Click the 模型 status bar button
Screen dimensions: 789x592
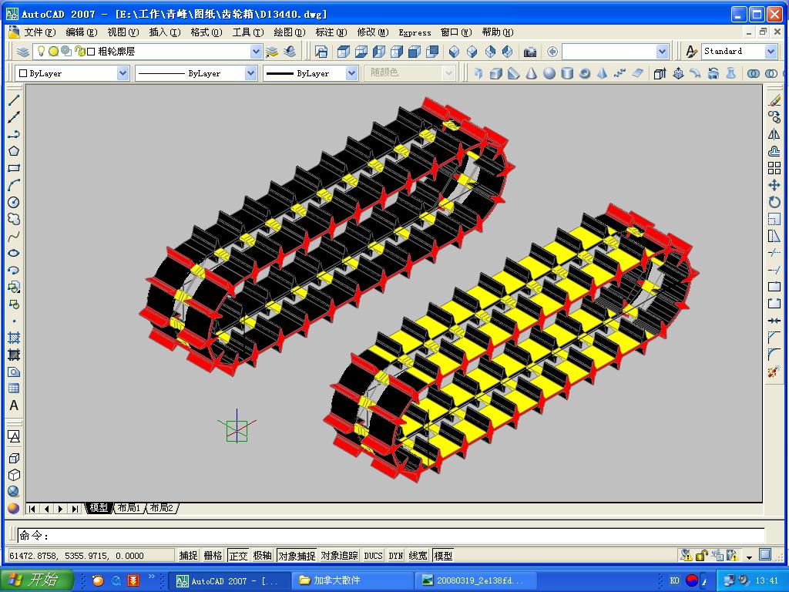click(443, 555)
